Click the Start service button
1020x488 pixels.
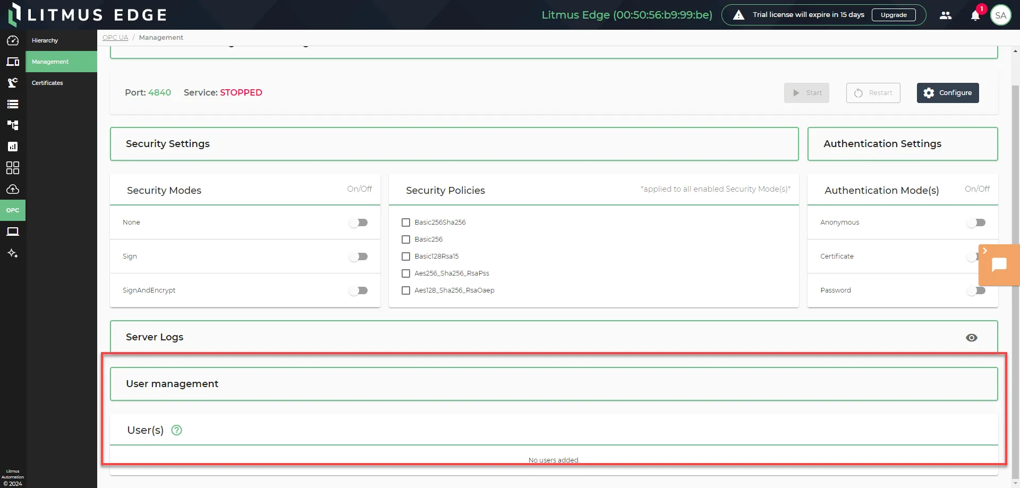click(806, 93)
